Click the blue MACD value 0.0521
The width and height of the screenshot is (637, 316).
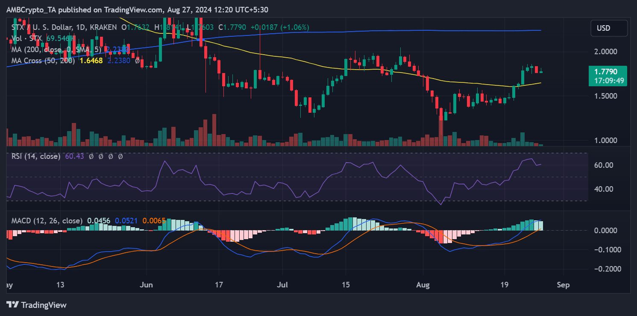[x=126, y=221]
